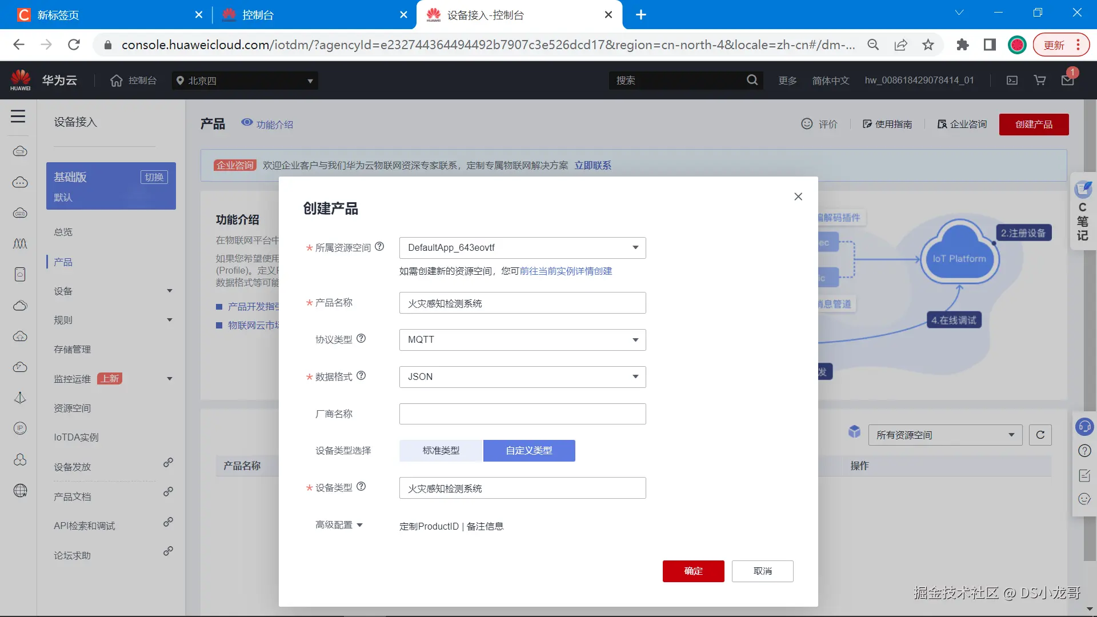Open the 协议类型 MQTT dropdown
This screenshot has height=617, width=1097.
point(522,340)
